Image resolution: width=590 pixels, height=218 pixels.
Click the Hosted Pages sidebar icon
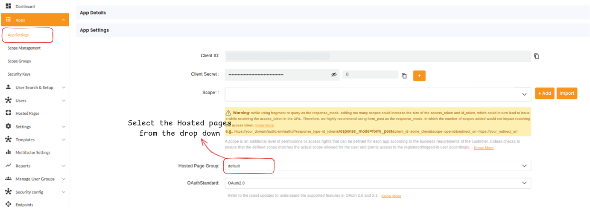[x=8, y=113]
